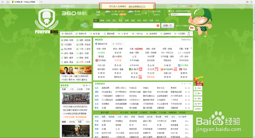Open 小游戏 navigation tab
Screen dimensions: 255x138
click(x=123, y=34)
